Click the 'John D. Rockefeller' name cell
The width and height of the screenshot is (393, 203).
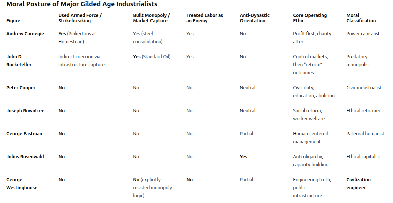19,61
